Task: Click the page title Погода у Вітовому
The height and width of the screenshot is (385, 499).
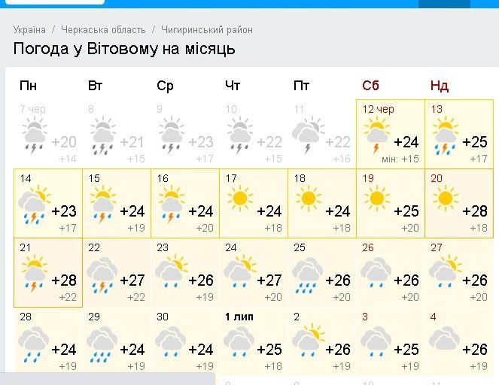Action: pos(124,50)
